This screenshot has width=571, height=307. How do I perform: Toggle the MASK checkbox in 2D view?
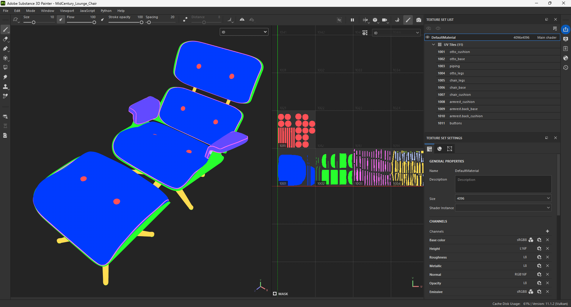click(x=275, y=294)
